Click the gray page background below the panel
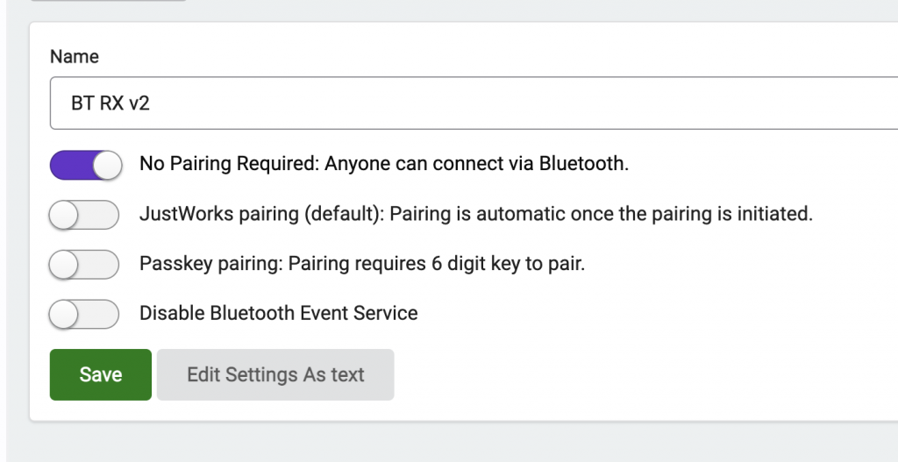The image size is (898, 462). [x=438, y=443]
